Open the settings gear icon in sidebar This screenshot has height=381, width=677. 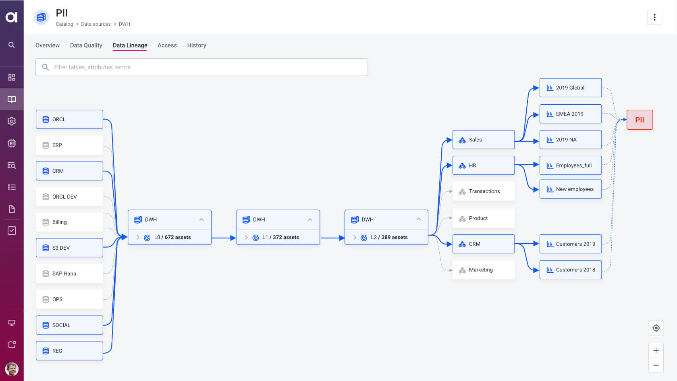[x=12, y=121]
